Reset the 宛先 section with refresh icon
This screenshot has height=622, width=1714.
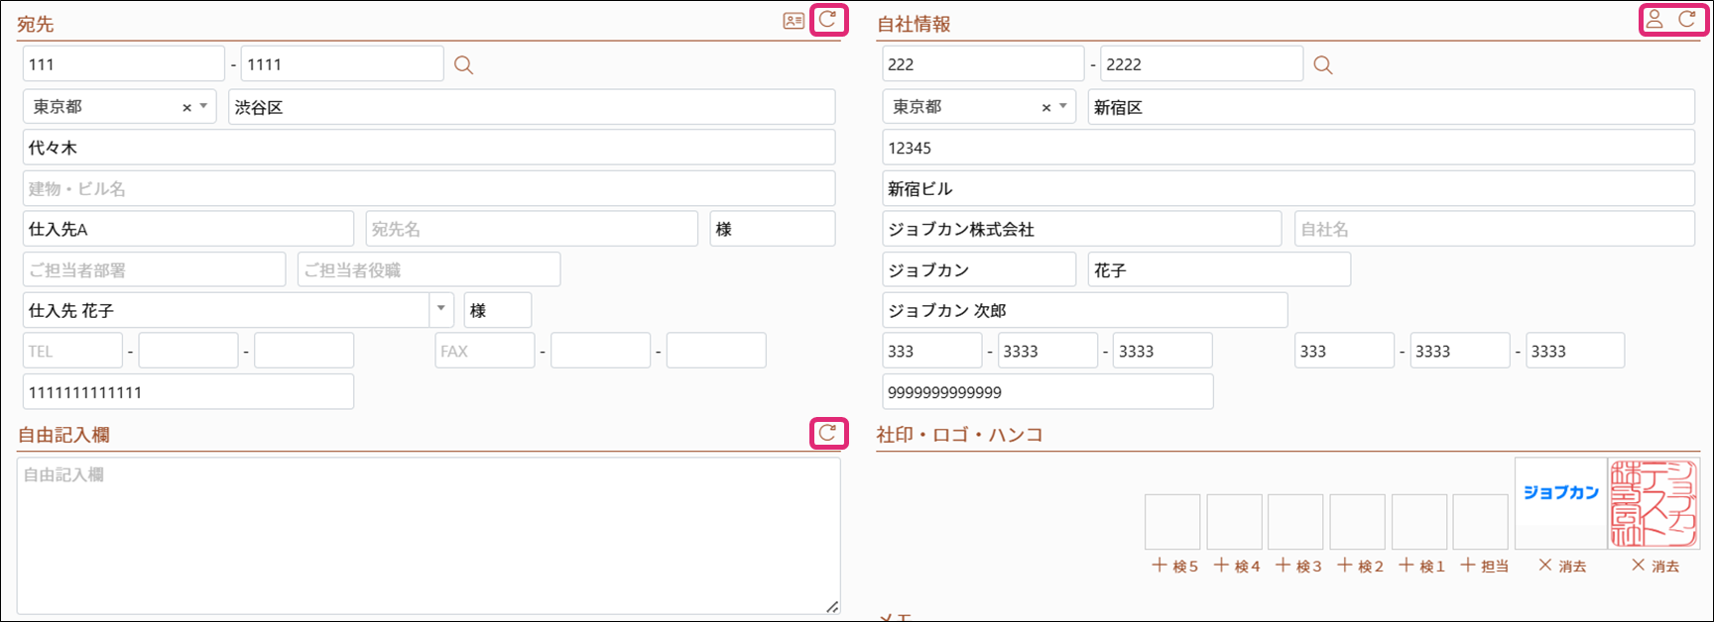pos(828,20)
